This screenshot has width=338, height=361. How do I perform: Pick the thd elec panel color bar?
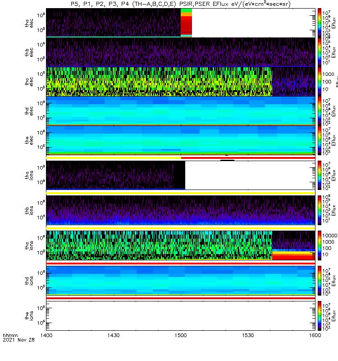coord(320,111)
